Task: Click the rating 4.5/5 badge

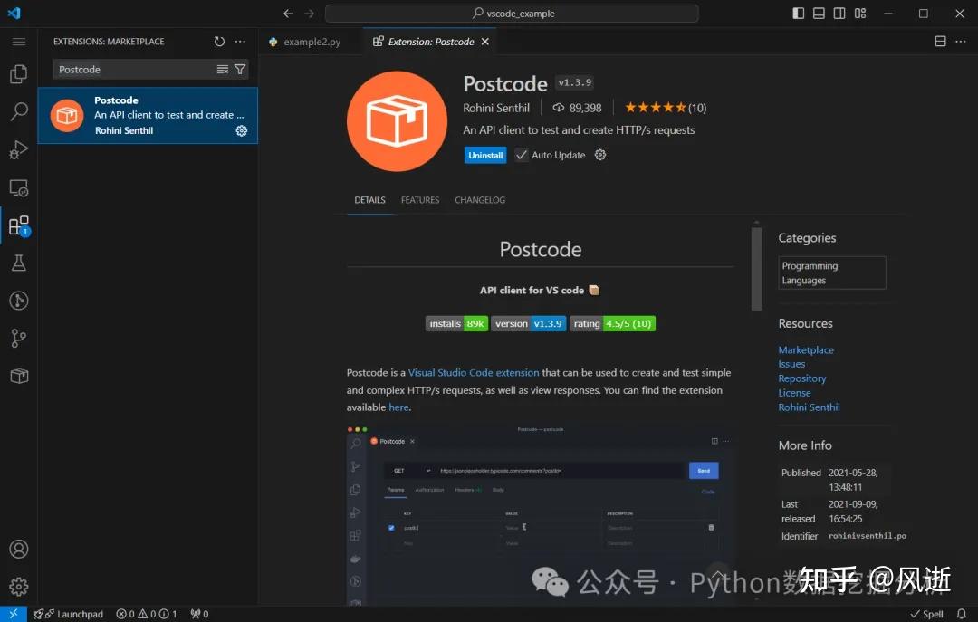Action: (x=612, y=324)
